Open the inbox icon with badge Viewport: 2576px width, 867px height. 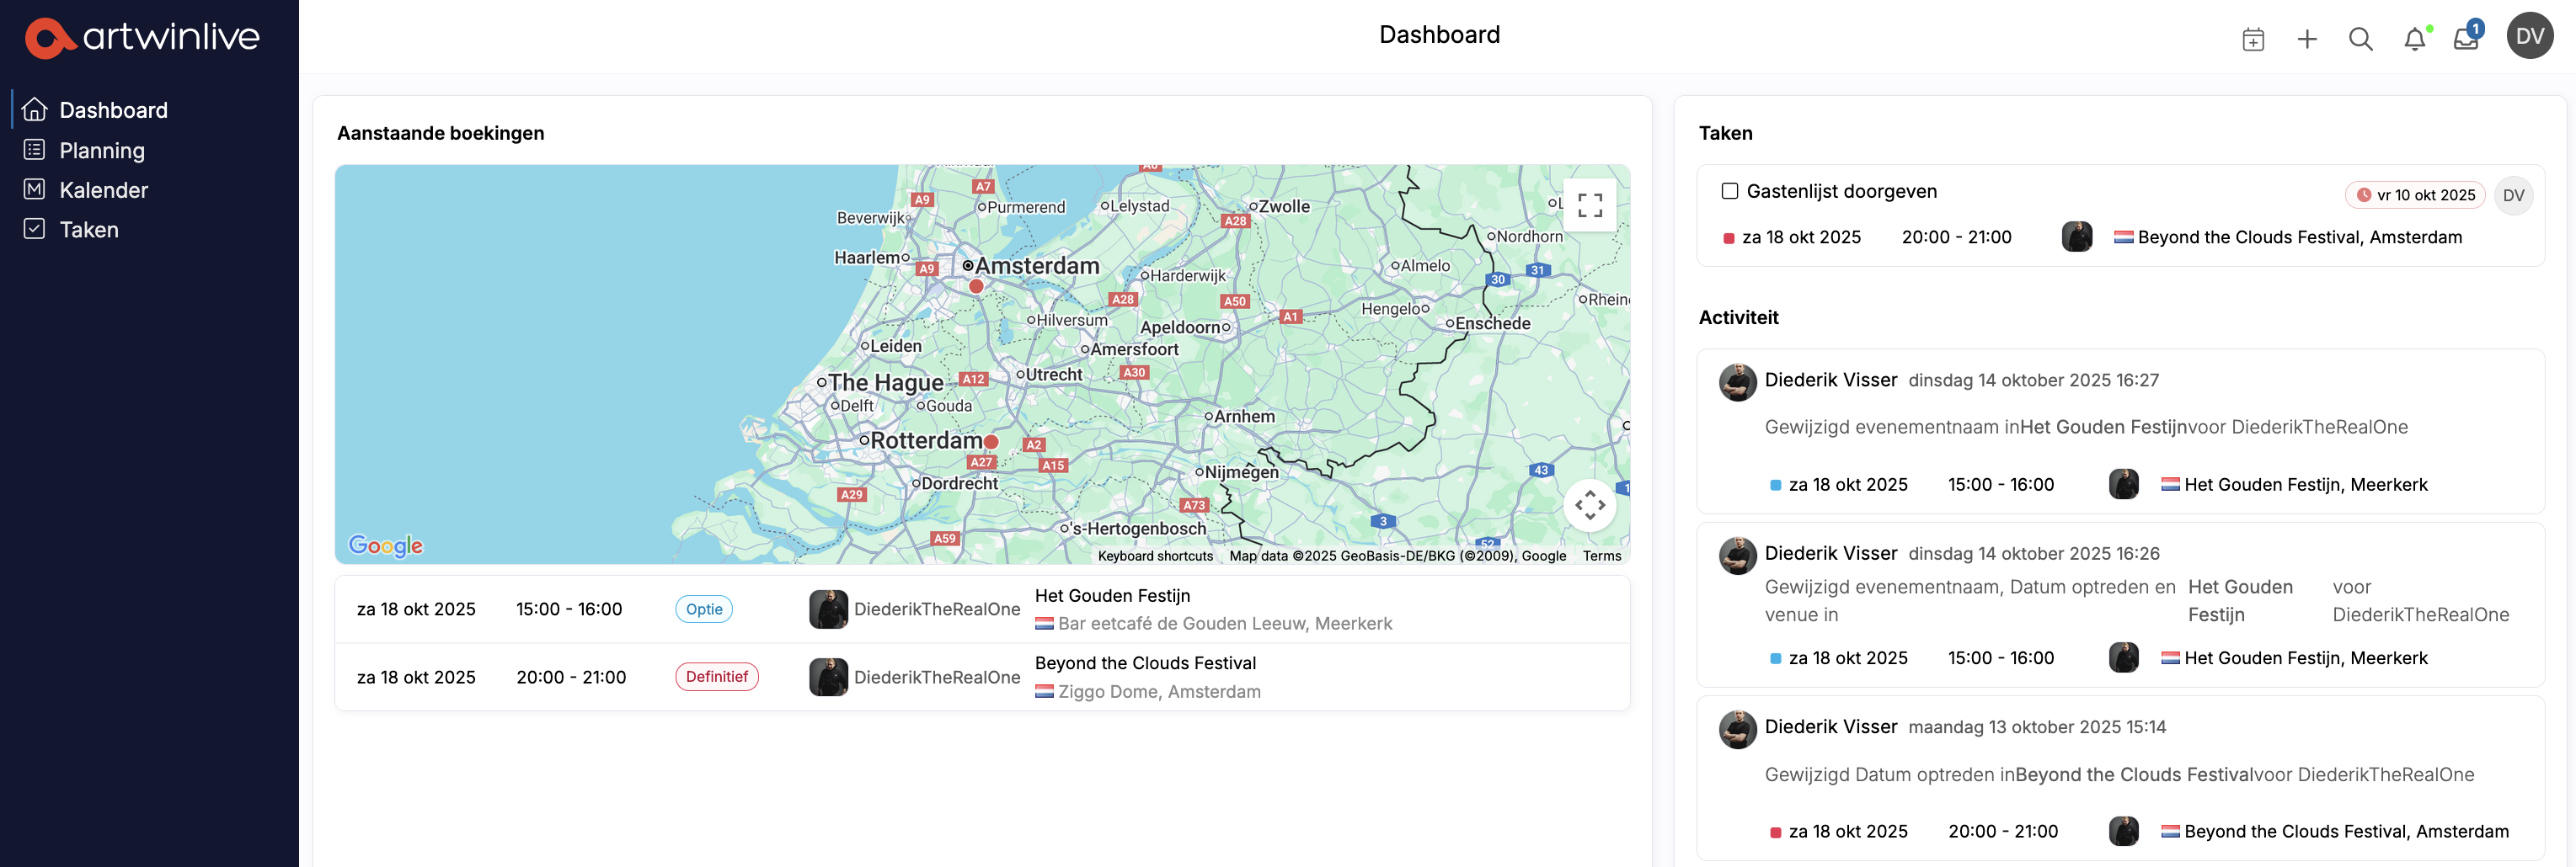2466,39
